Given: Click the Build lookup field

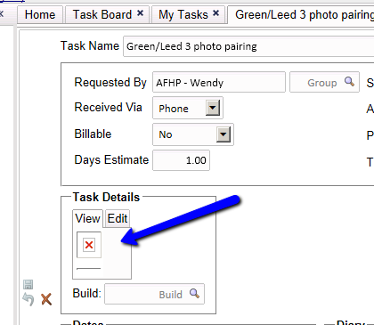Looking at the screenshot, I should tap(154, 294).
